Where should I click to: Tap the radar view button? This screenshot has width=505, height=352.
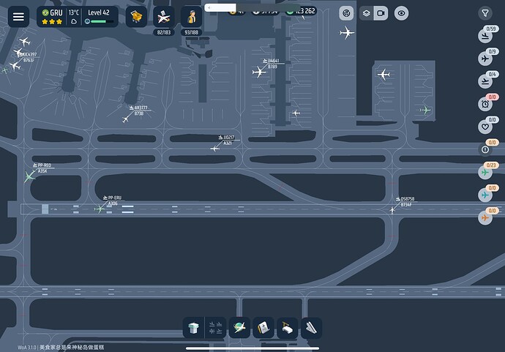[x=346, y=13]
